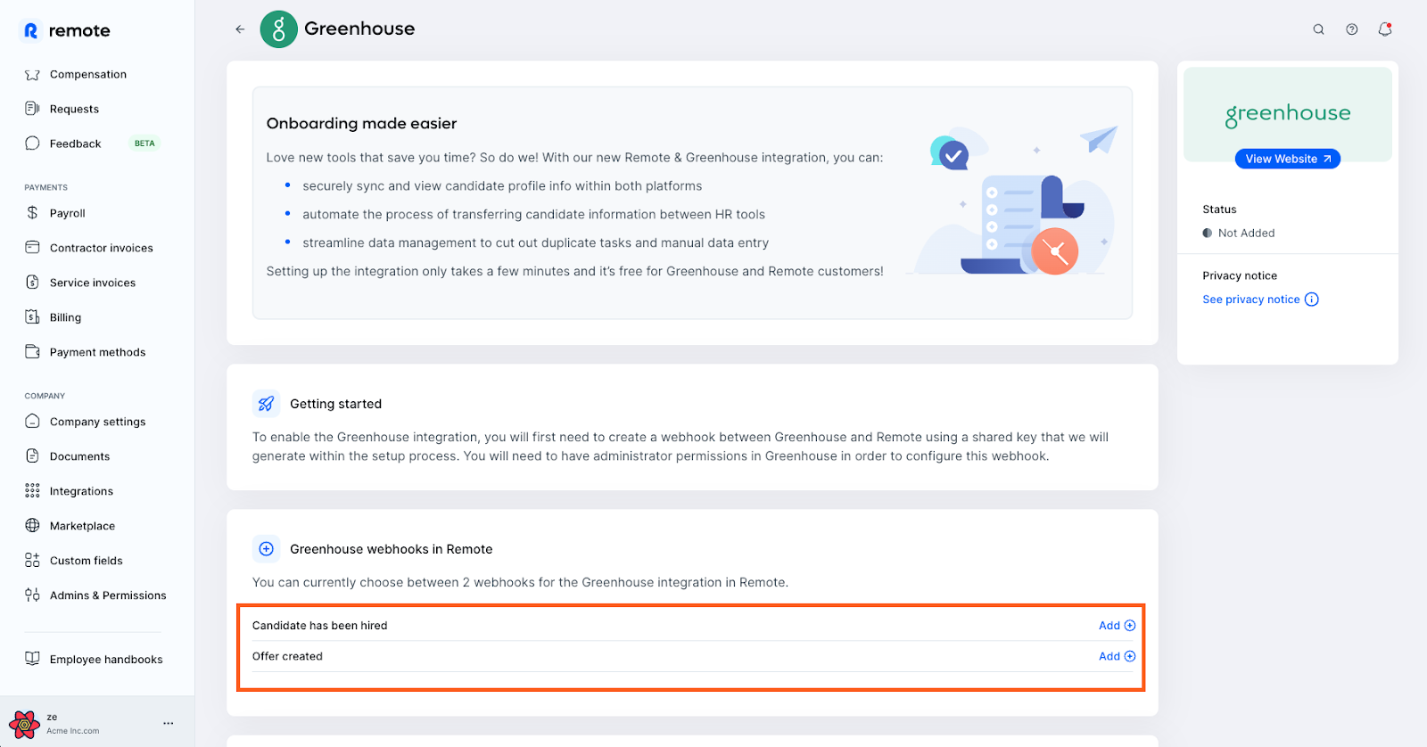Open notifications with the bell icon
Image resolution: width=1427 pixels, height=747 pixels.
click(1385, 29)
